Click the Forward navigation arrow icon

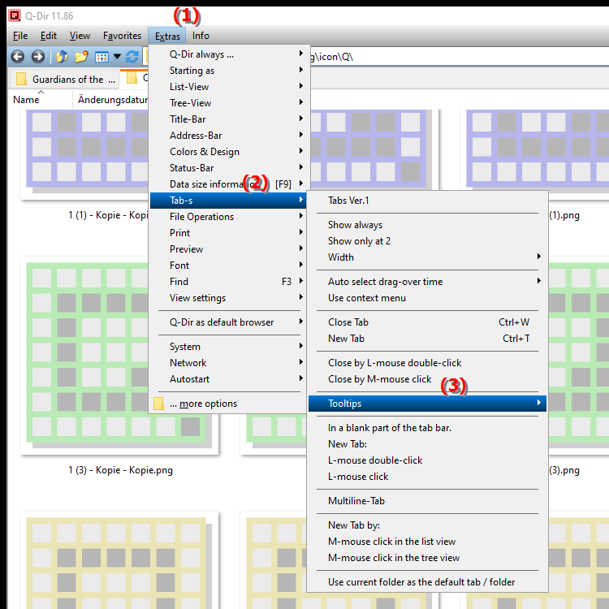[37, 57]
